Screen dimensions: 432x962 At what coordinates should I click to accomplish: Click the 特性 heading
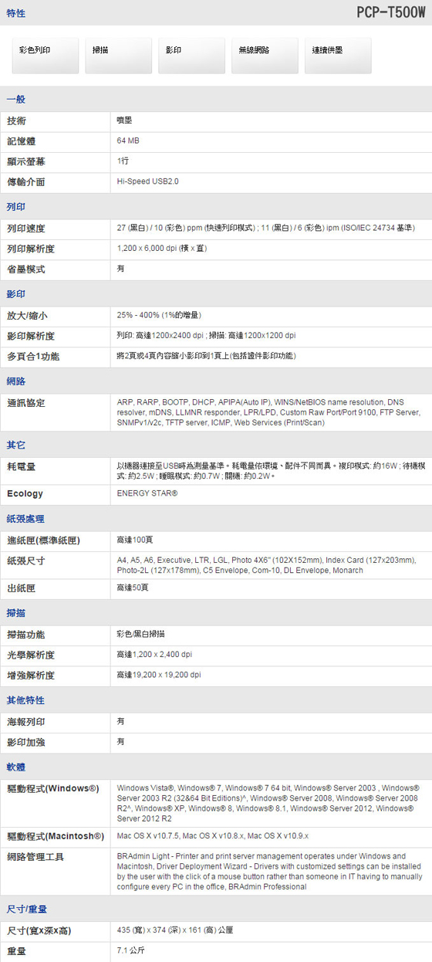pos(16,13)
